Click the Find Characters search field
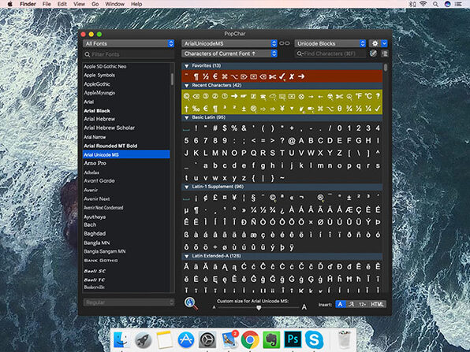 pyautogui.click(x=330, y=54)
